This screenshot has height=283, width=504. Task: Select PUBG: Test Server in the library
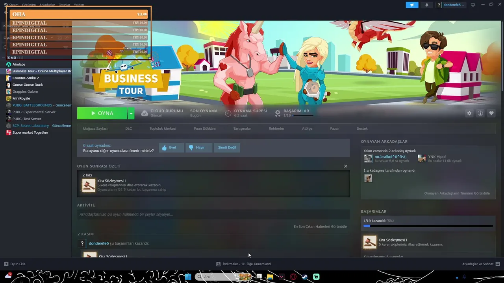click(x=27, y=119)
